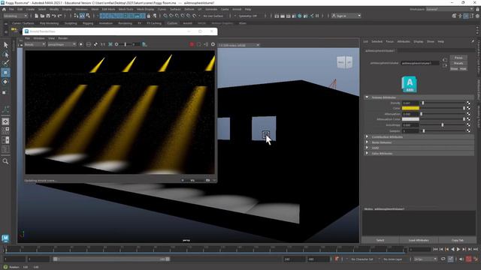The height and width of the screenshot is (270, 481).
Task: Switch to the Rendering shelf tab
Action: pos(126,23)
